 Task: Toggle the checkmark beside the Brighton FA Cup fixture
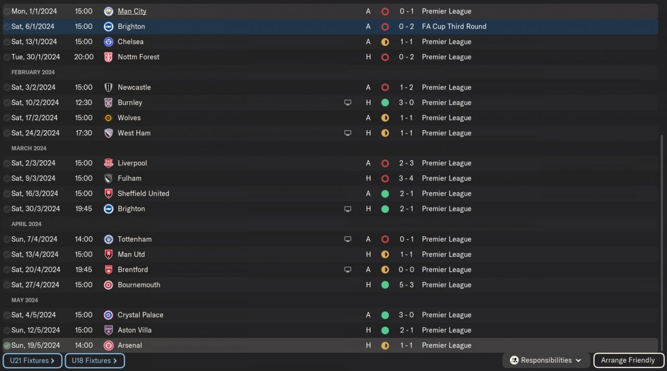pyautogui.click(x=7, y=27)
